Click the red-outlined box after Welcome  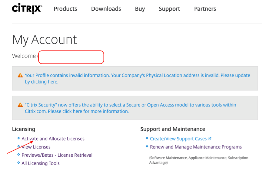(x=71, y=57)
